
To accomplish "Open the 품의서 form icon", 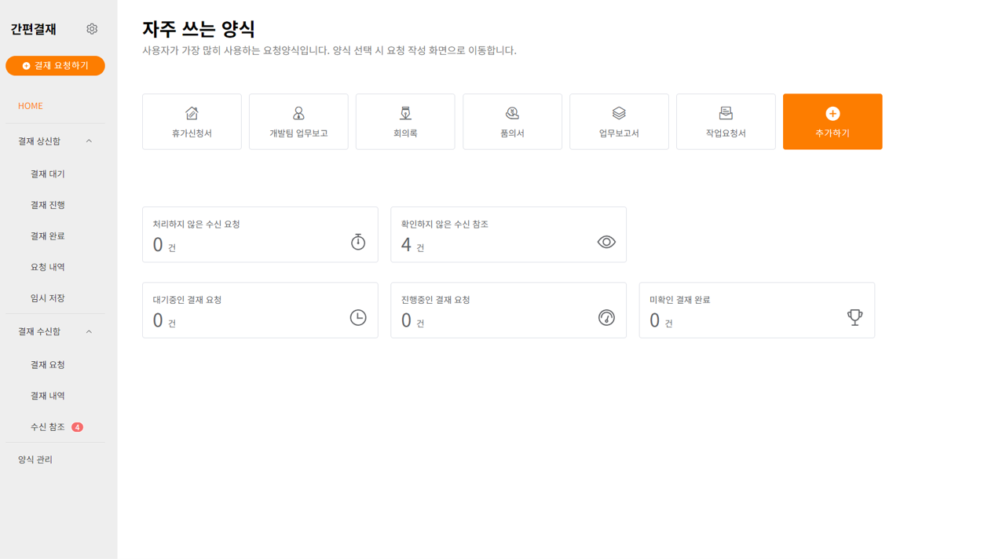I will pyautogui.click(x=512, y=114).
